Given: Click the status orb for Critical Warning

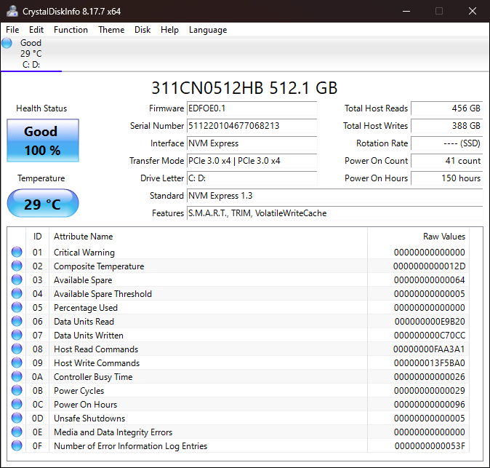Looking at the screenshot, I should coord(17,252).
